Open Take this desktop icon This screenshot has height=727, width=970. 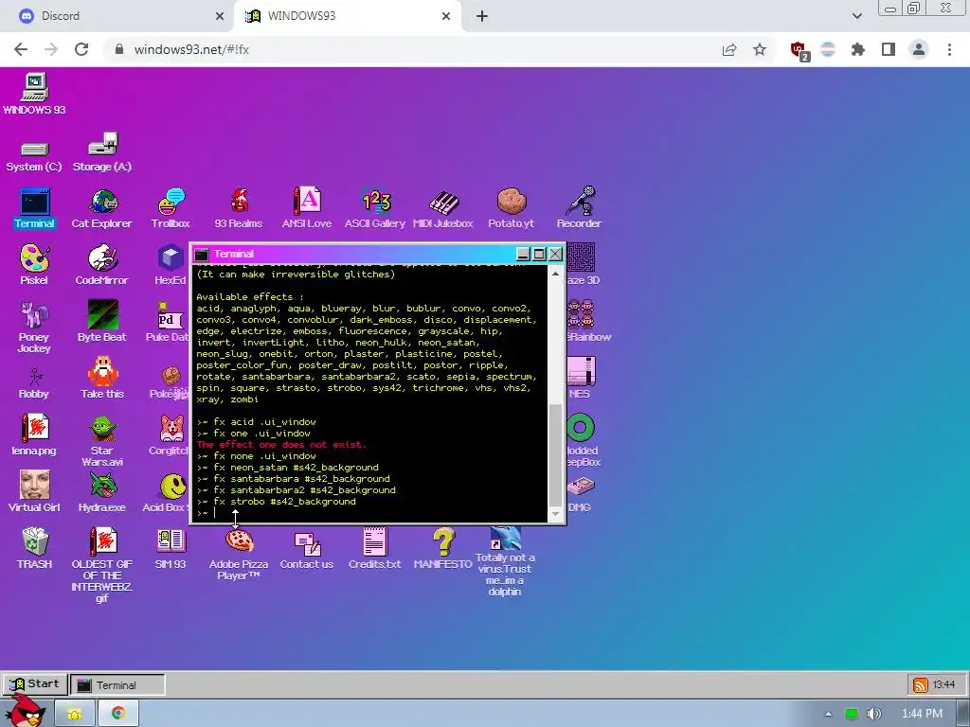pyautogui.click(x=102, y=379)
